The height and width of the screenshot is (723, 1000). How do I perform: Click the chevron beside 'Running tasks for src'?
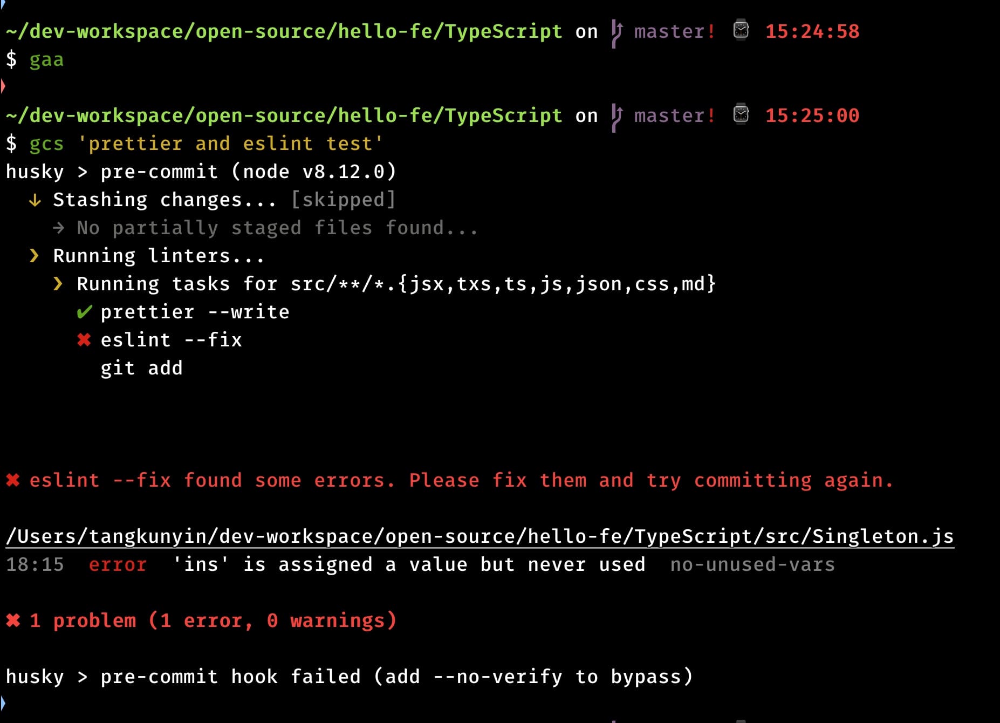[x=58, y=284]
